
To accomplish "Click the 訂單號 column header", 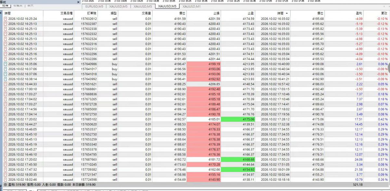I will tap(86, 13).
